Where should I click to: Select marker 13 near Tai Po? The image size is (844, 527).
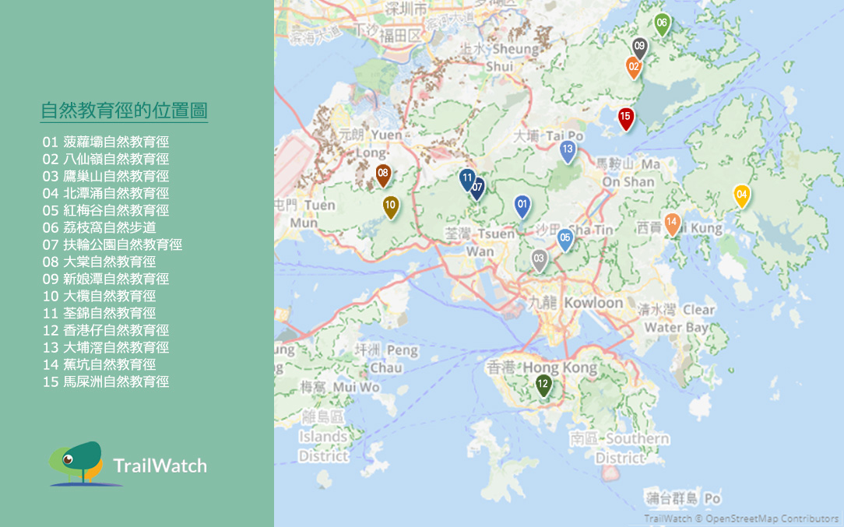(568, 151)
